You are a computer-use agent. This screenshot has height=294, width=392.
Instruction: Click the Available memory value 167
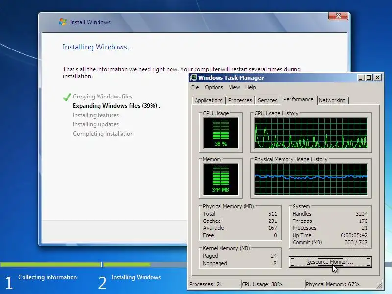click(x=273, y=228)
